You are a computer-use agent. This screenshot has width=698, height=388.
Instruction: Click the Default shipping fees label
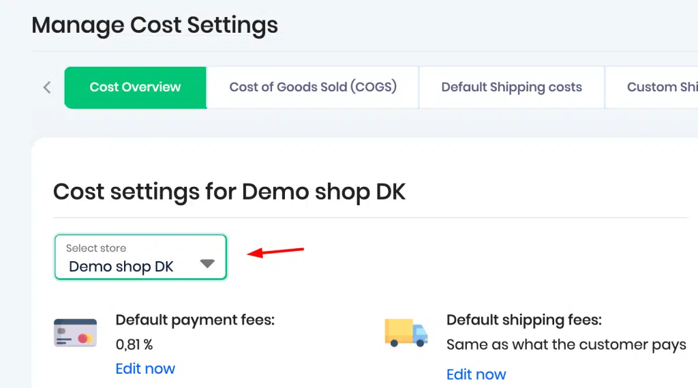524,320
